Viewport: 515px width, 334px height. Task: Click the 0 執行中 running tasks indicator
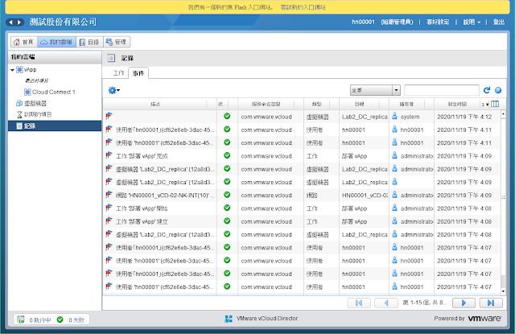(34, 320)
